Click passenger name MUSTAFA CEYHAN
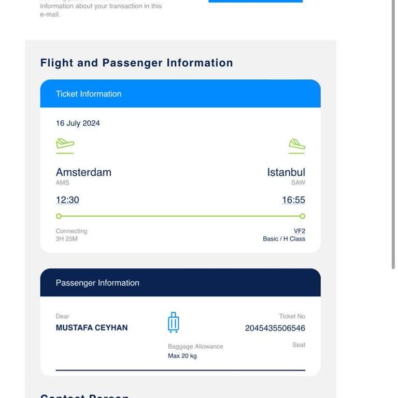Viewport: 398px width, 398px height. pos(92,328)
